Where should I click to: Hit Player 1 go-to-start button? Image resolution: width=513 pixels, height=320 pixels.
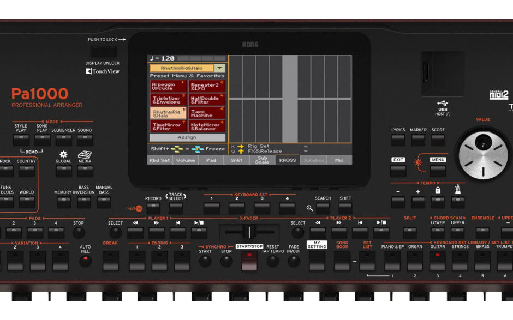click(x=178, y=233)
